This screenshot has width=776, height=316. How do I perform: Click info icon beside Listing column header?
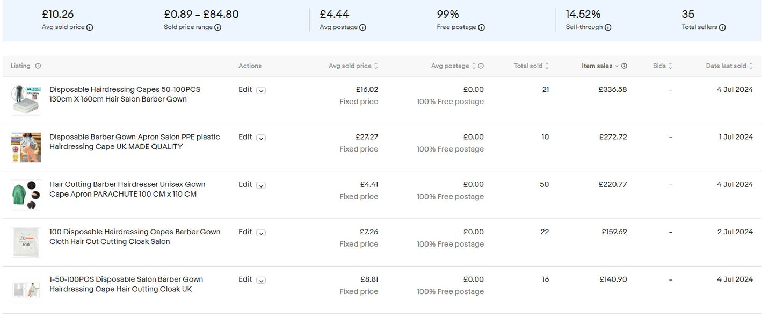pos(38,66)
